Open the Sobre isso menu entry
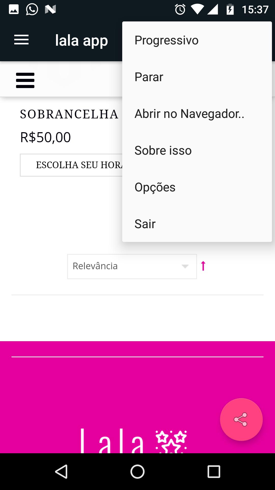The height and width of the screenshot is (490, 275). (163, 151)
